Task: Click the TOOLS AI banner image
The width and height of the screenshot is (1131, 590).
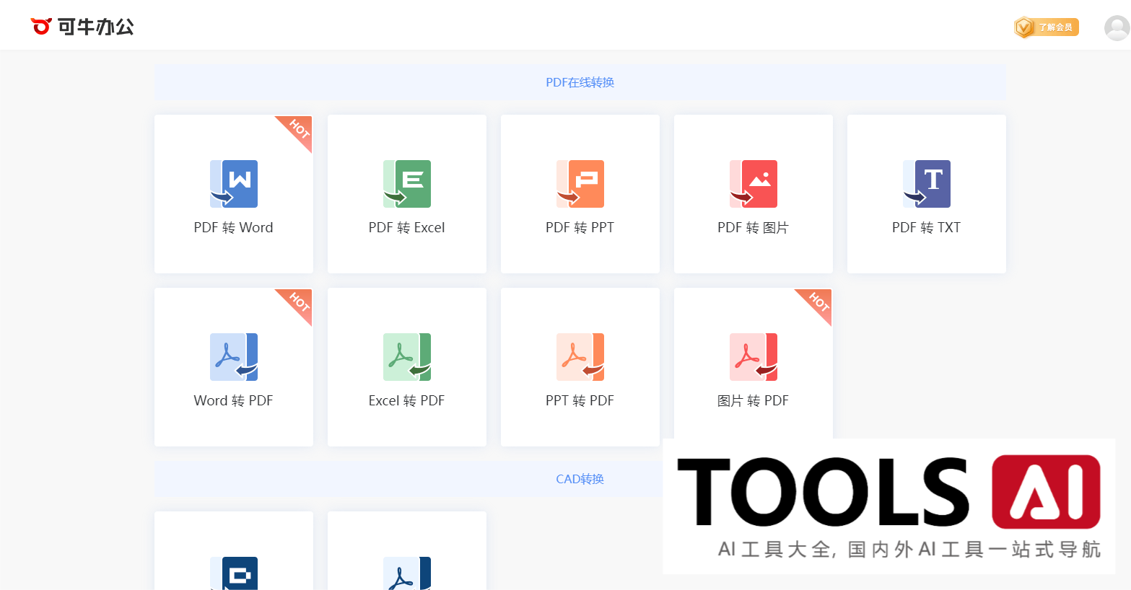Action: [x=888, y=506]
